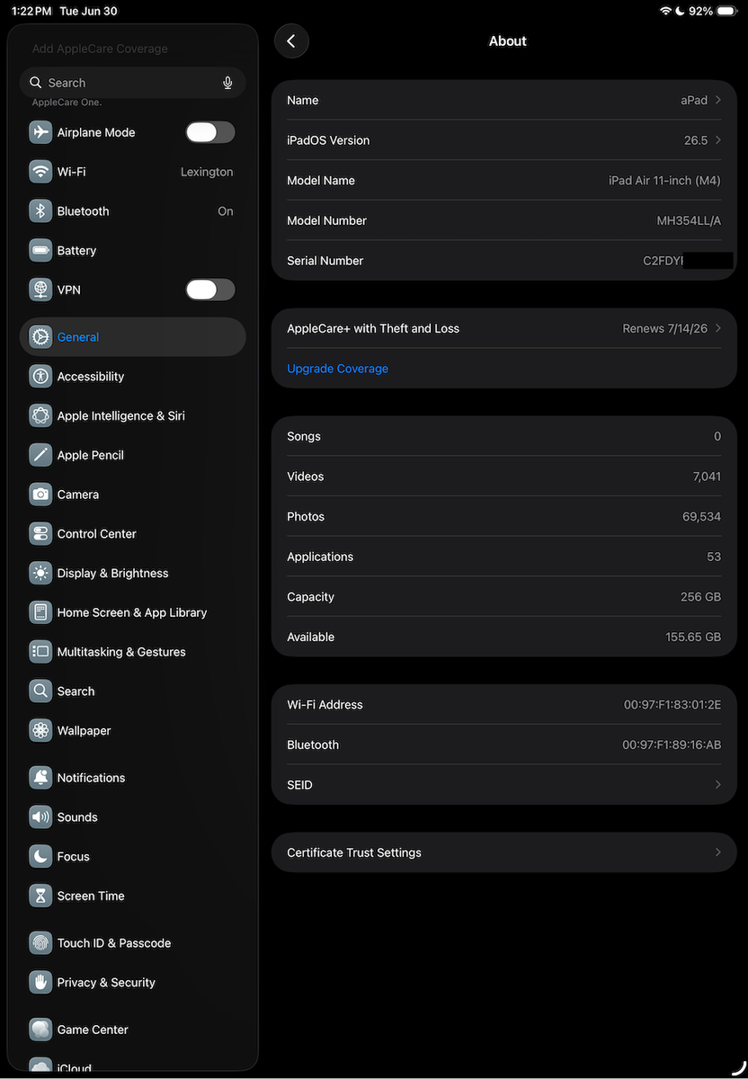Click the Applications count 53
The height and width of the screenshot is (1079, 748).
pos(714,557)
